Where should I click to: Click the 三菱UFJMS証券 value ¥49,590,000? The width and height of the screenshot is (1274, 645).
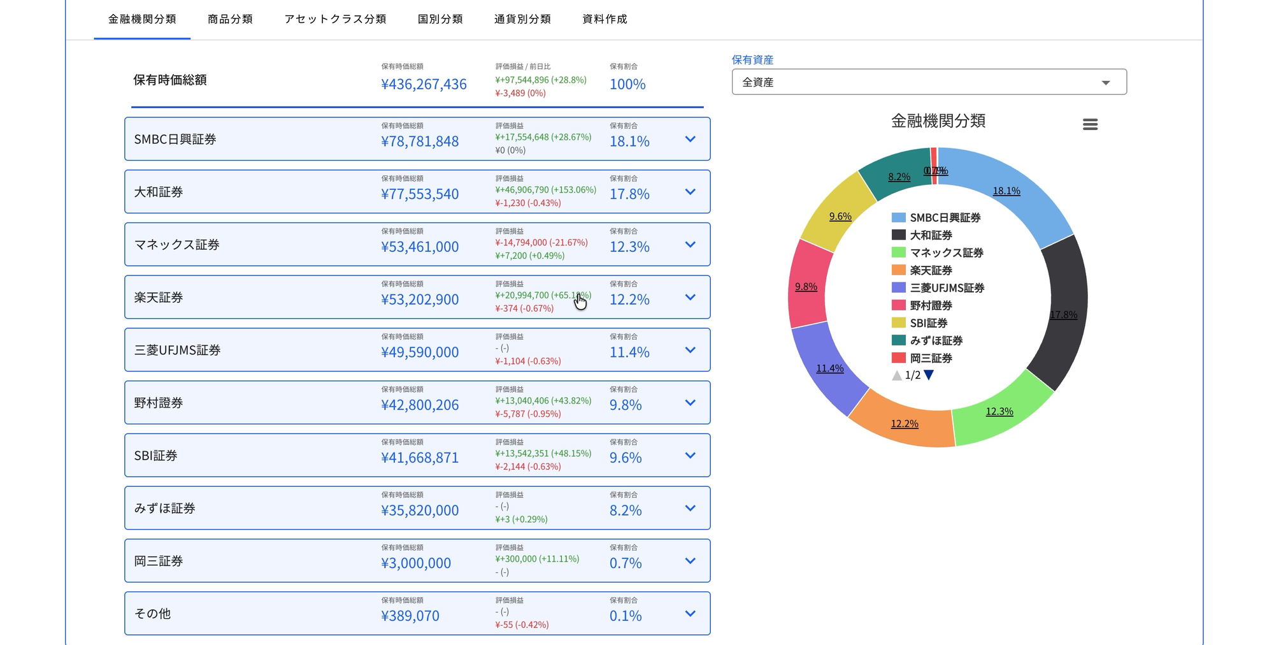click(x=420, y=352)
